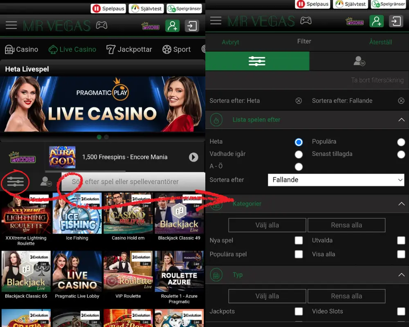Open Spelgränser in left top bar
The height and width of the screenshot is (327, 409).
click(x=184, y=9)
